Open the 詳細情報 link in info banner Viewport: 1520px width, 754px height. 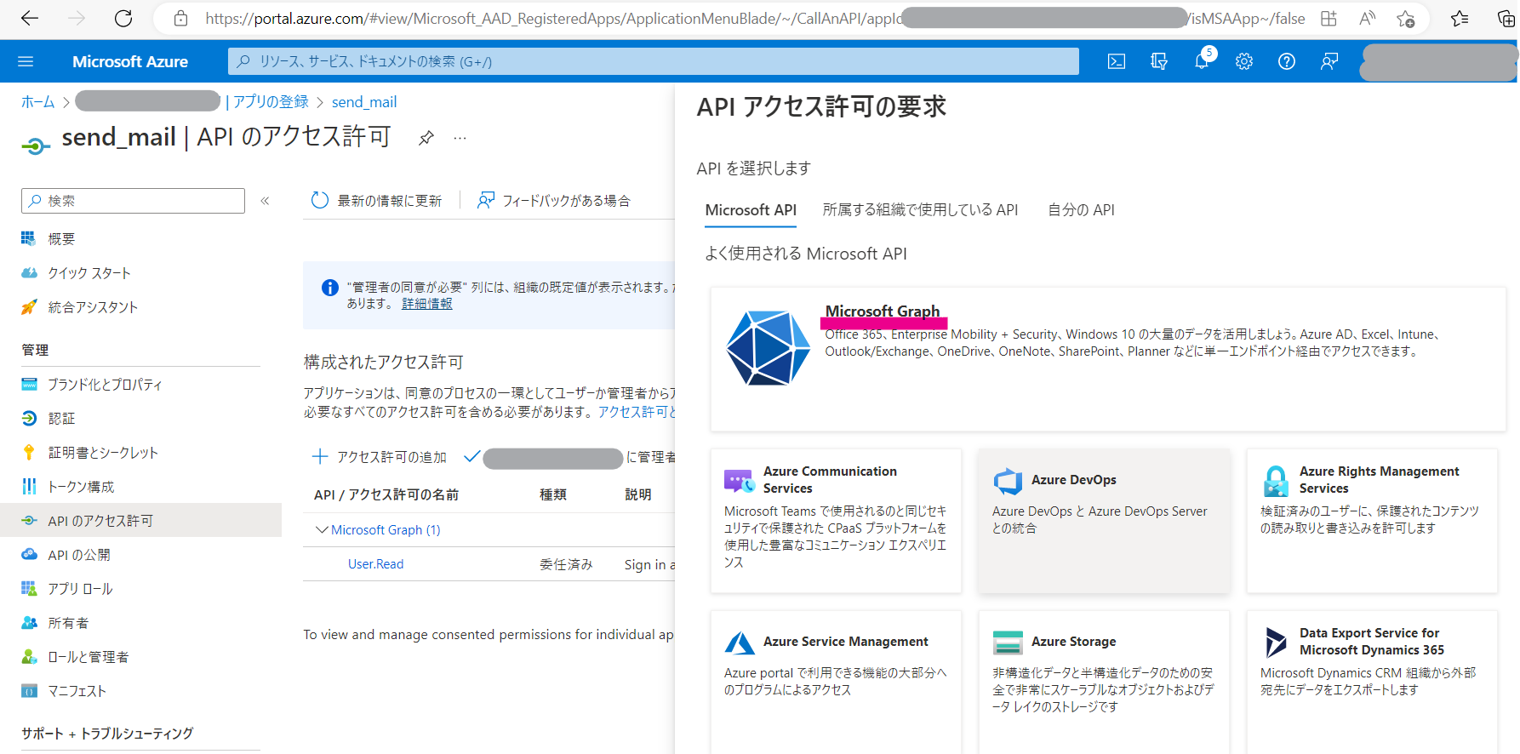[427, 304]
